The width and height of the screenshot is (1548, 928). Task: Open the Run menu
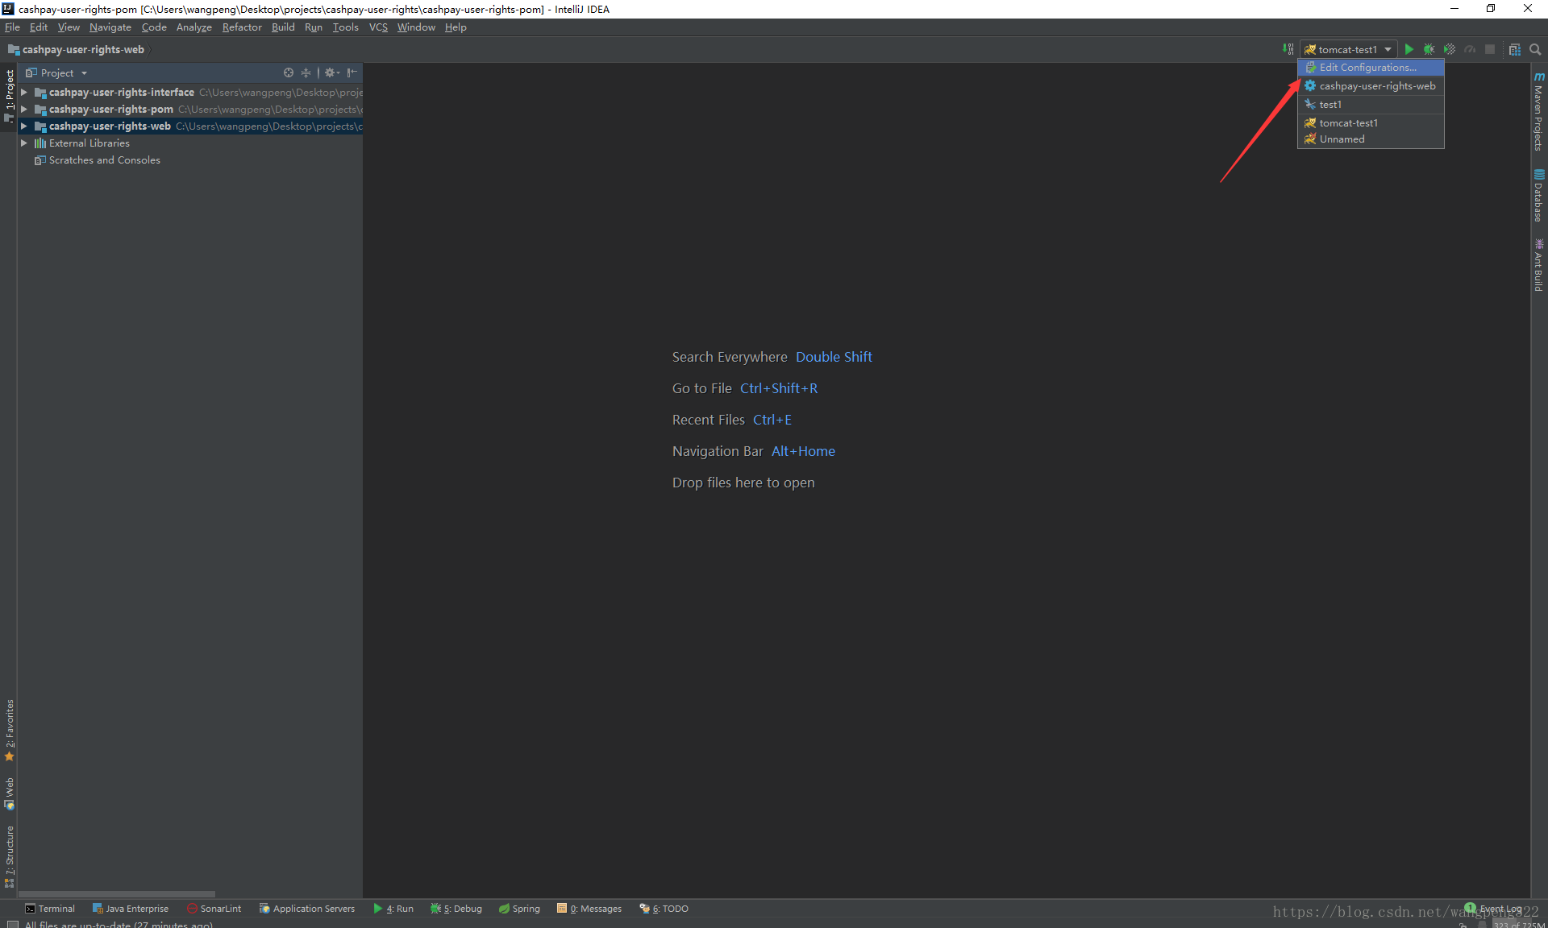[x=314, y=27]
